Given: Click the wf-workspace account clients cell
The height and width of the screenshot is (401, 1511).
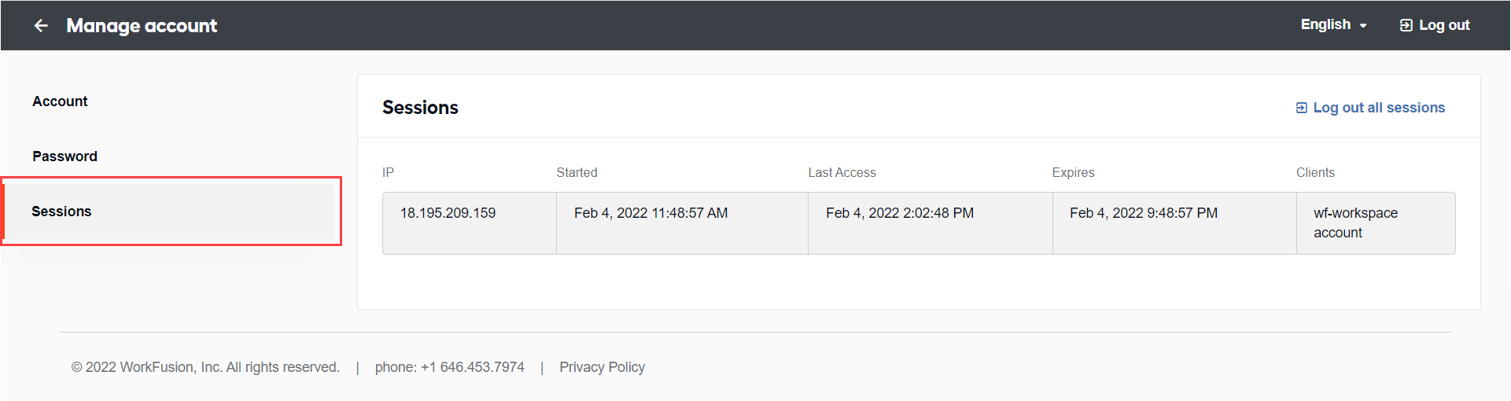Looking at the screenshot, I should pos(1376,223).
